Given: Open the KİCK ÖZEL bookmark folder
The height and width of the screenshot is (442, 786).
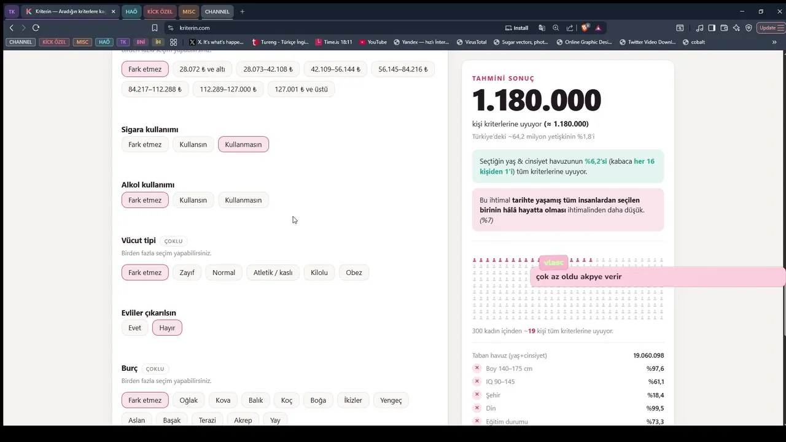Looking at the screenshot, I should (55, 42).
